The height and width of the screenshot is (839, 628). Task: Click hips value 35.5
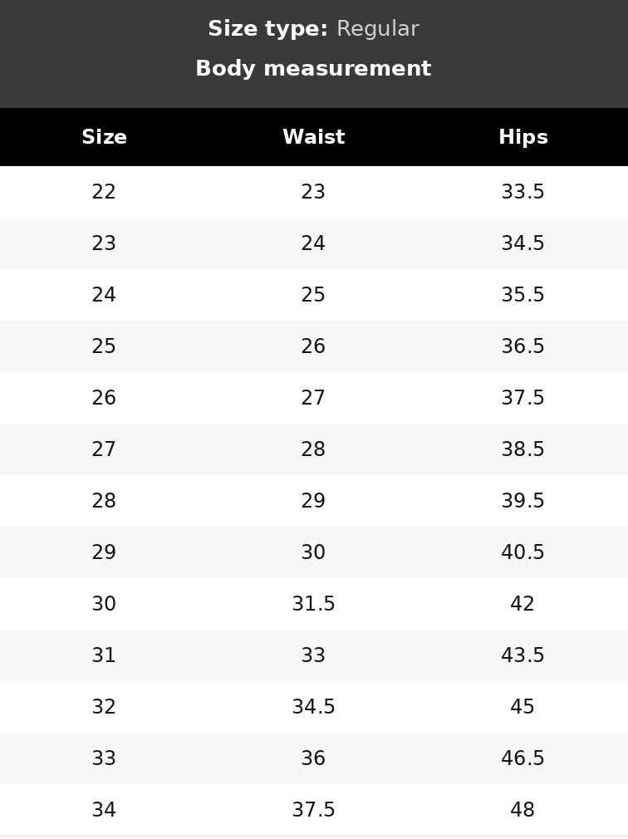coord(523,294)
